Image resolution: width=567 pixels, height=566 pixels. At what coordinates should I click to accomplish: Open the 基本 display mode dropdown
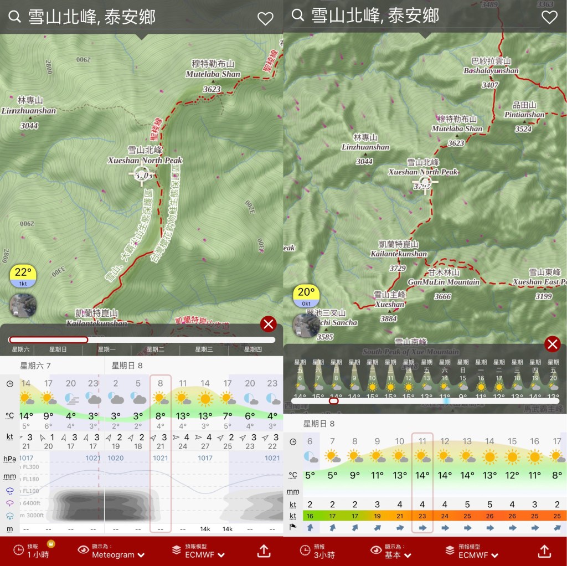click(403, 554)
